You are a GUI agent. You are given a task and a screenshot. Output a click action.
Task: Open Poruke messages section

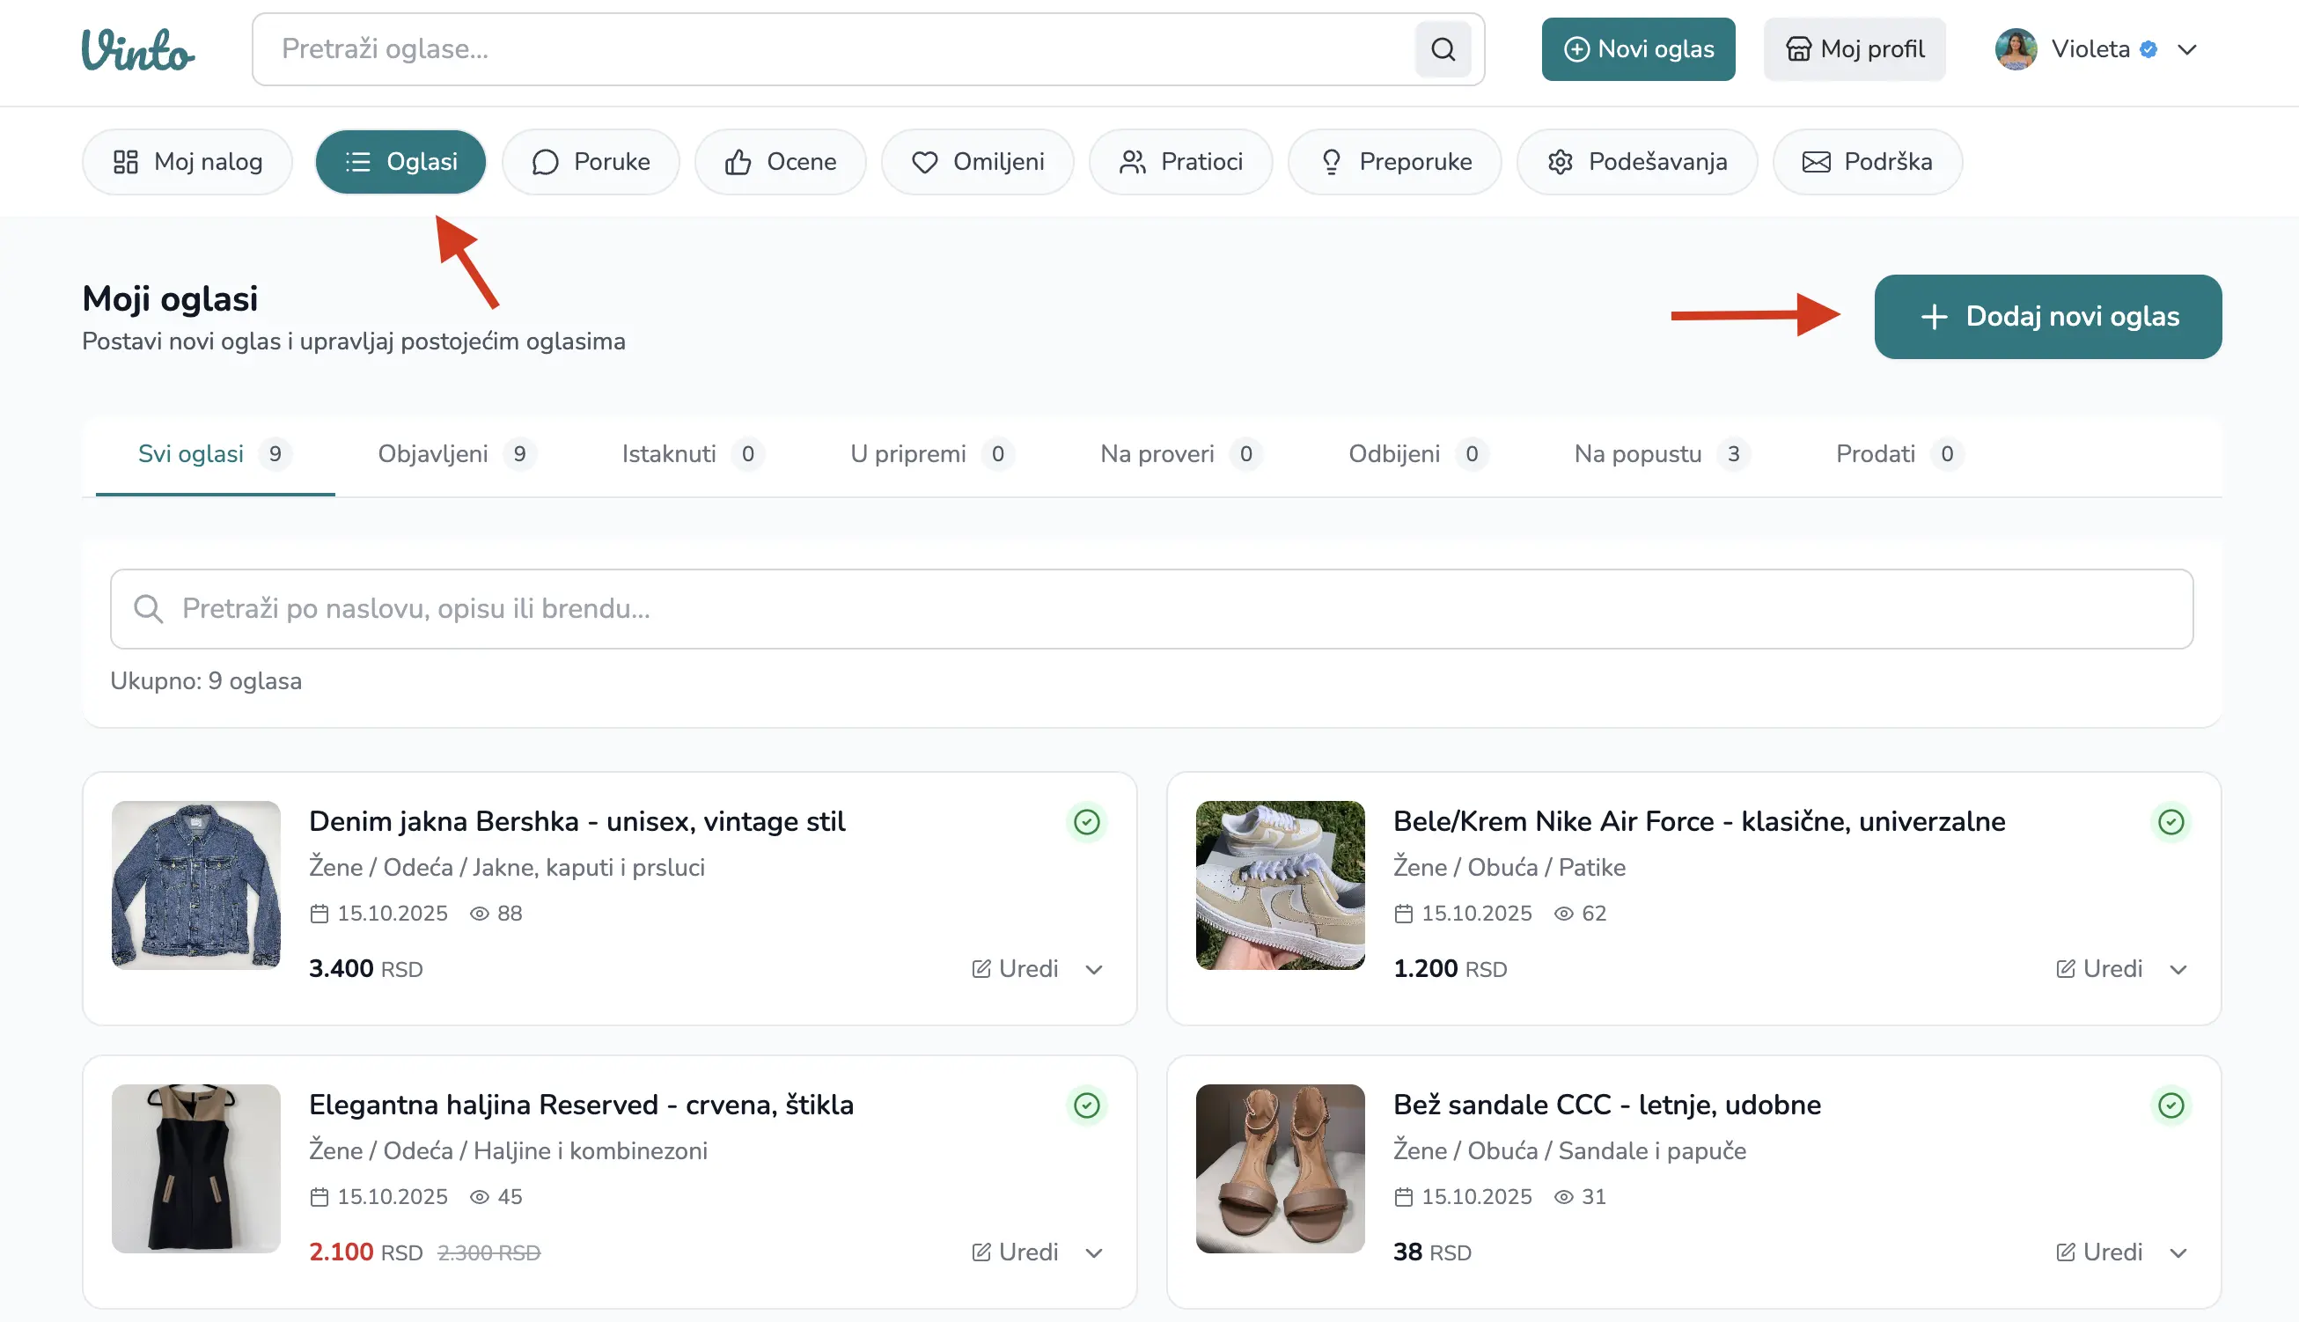click(591, 162)
